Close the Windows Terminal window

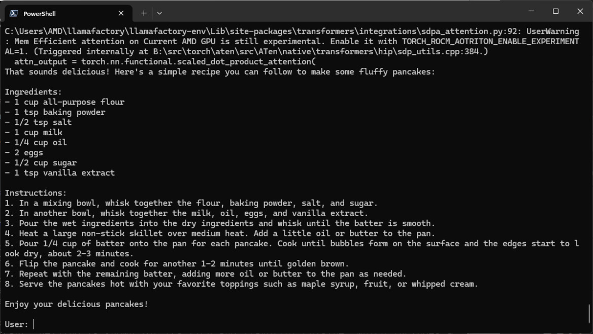click(580, 11)
